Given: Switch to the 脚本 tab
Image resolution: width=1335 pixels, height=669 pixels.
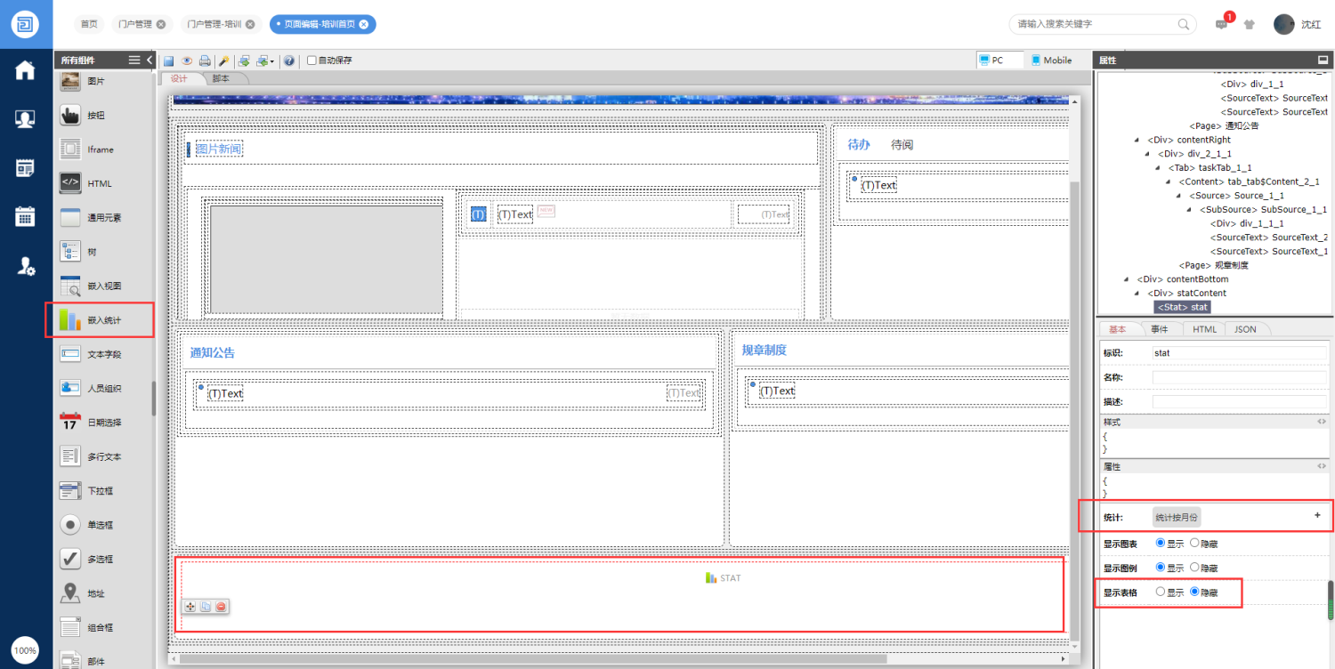Looking at the screenshot, I should coord(221,78).
